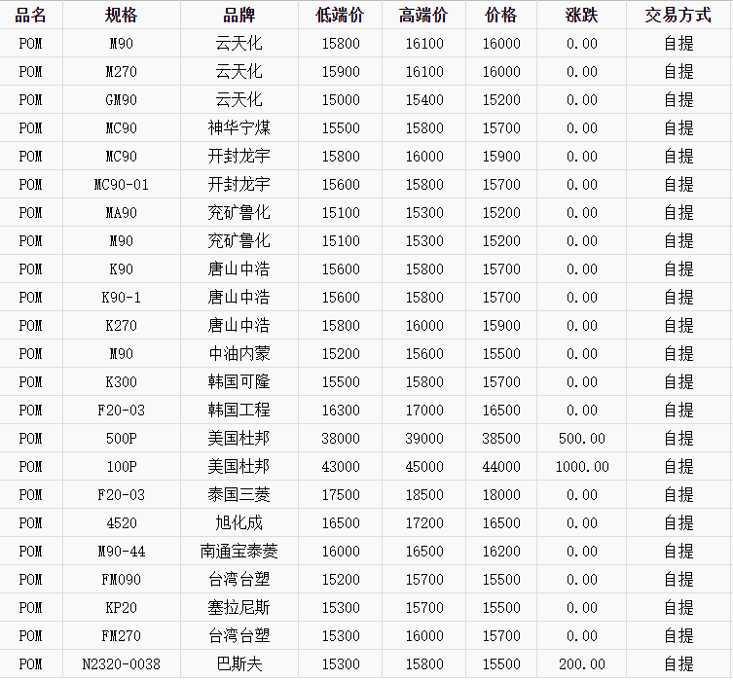Click the 0.00 change in the KP20 row
733x680 pixels.
coord(581,608)
